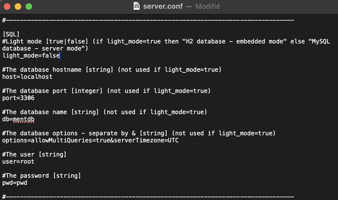The image size is (338, 200).
Task: Close the server.conf window
Action: click(7, 7)
